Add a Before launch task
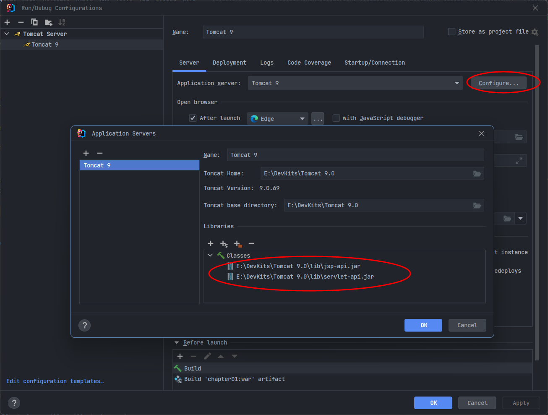 pos(180,356)
